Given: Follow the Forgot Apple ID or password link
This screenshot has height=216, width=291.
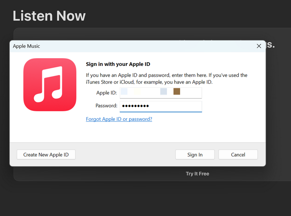Looking at the screenshot, I should click(119, 119).
